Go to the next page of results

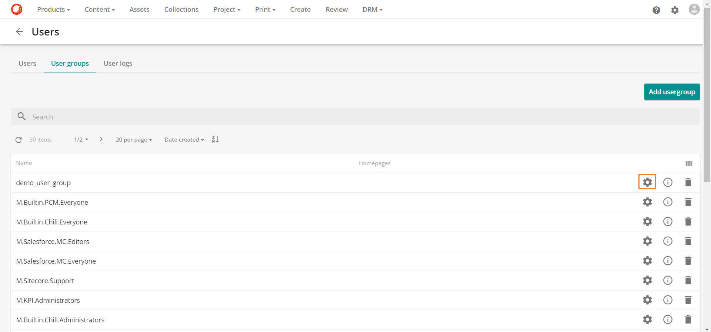coord(101,139)
